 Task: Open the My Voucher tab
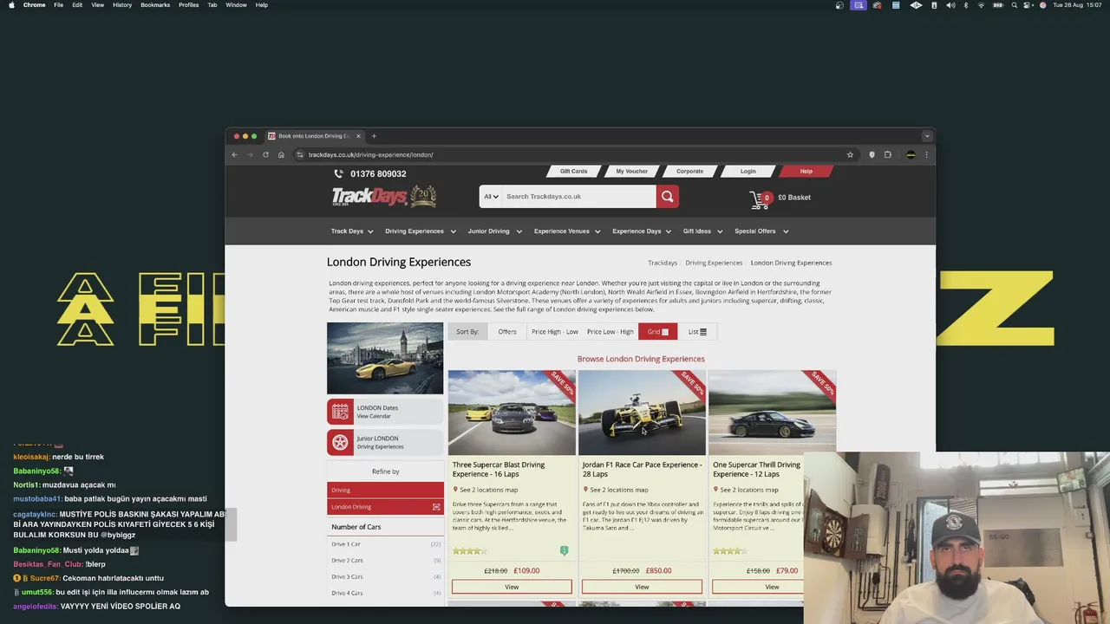pyautogui.click(x=631, y=172)
